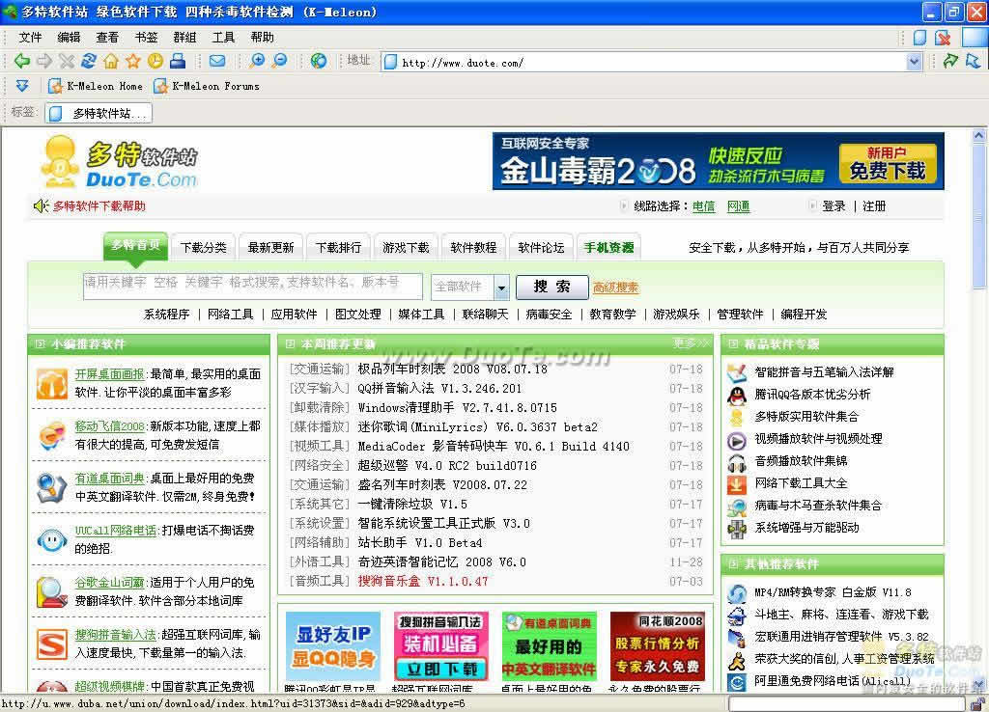Open the MediaCoder 影音转码快车 entry
The height and width of the screenshot is (712, 989).
[x=494, y=447]
